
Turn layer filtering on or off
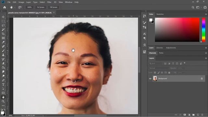185,63
